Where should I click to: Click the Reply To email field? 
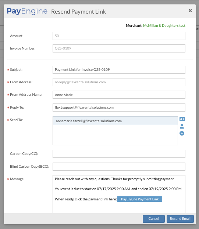click(x=119, y=108)
